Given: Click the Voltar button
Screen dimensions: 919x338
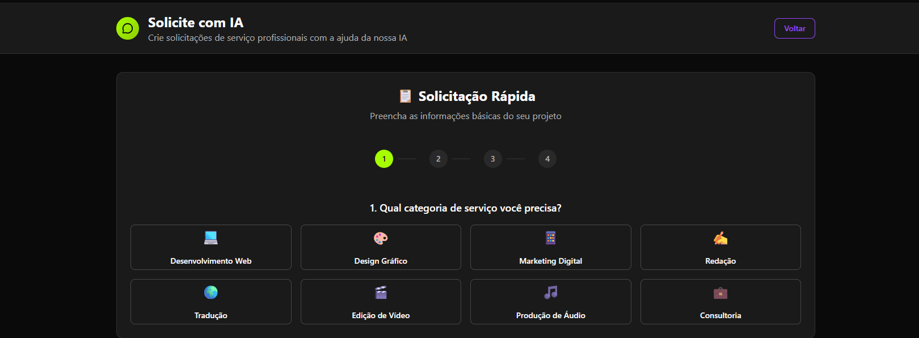Looking at the screenshot, I should 794,28.
